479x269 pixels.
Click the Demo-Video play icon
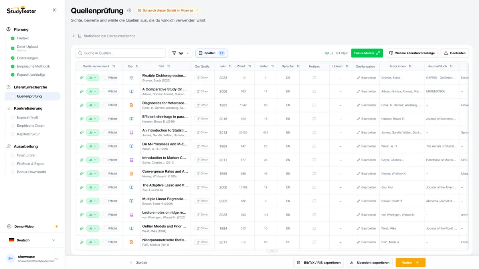[9, 226]
